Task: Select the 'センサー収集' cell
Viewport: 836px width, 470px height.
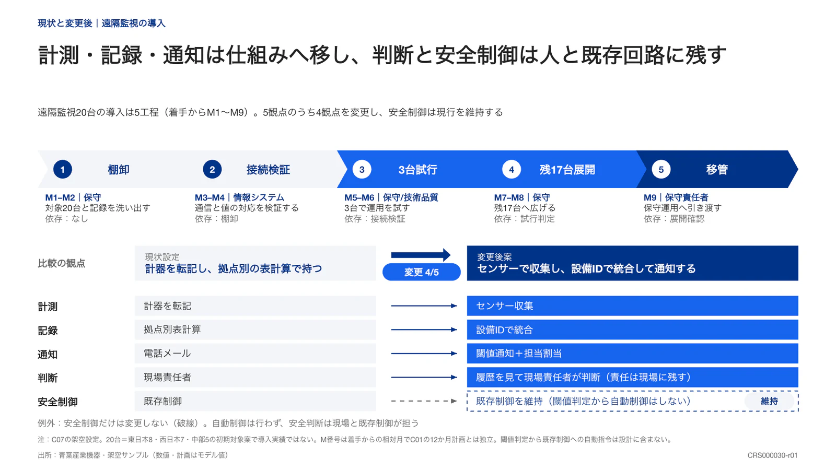Action: 633,306
